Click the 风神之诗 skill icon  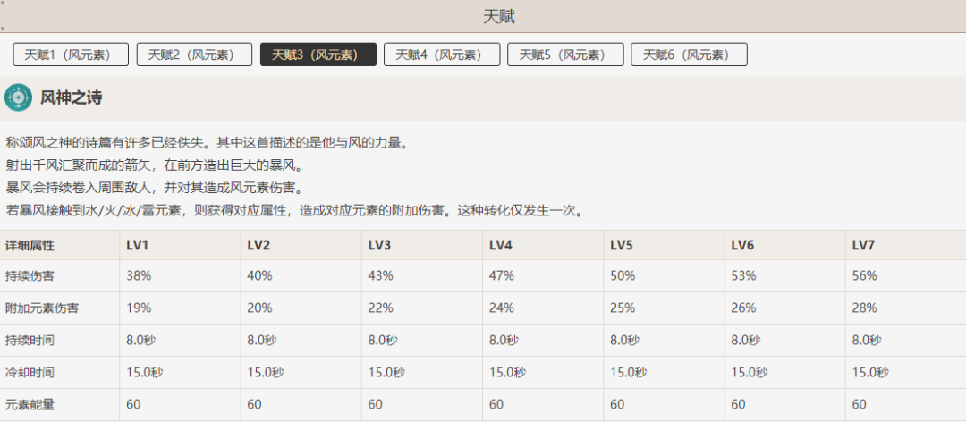[18, 97]
